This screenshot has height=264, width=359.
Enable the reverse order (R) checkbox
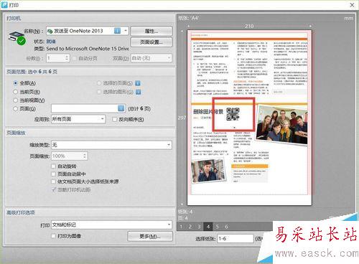pos(115,119)
